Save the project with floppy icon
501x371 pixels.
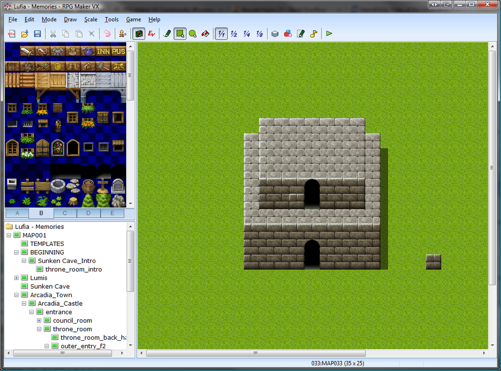coord(37,34)
